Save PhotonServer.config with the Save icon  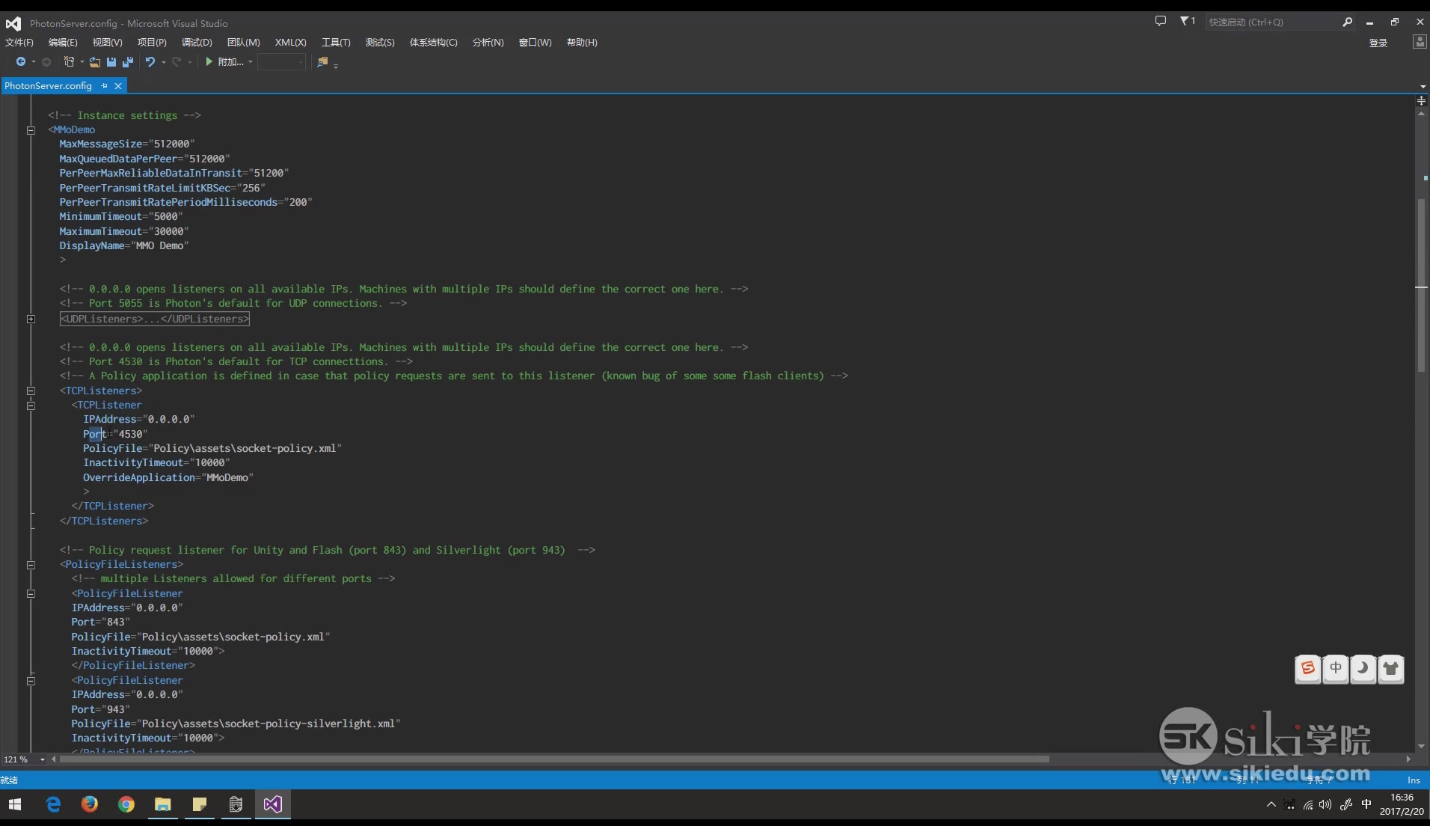point(111,62)
